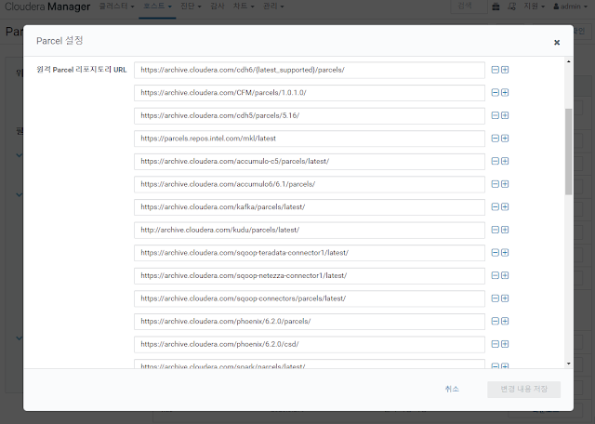Click the Cloudera Manager logo
595x424 pixels.
click(x=47, y=7)
